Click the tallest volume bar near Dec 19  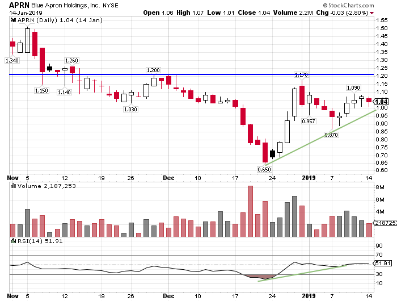tap(251, 211)
